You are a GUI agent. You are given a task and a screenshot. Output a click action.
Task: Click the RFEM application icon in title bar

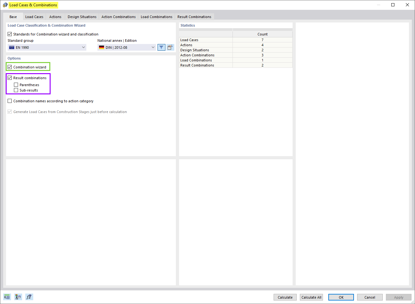[x=5, y=5]
